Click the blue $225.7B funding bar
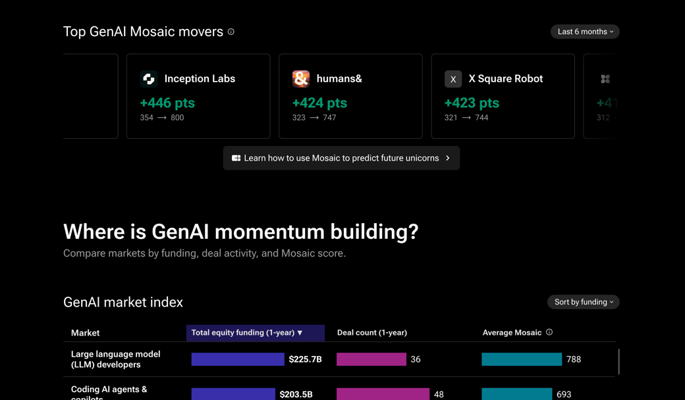This screenshot has height=400, width=685. click(238, 359)
